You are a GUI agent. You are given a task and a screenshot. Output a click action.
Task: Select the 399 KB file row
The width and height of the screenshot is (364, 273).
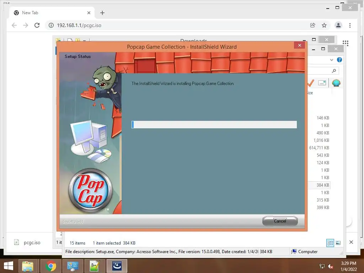(x=323, y=207)
